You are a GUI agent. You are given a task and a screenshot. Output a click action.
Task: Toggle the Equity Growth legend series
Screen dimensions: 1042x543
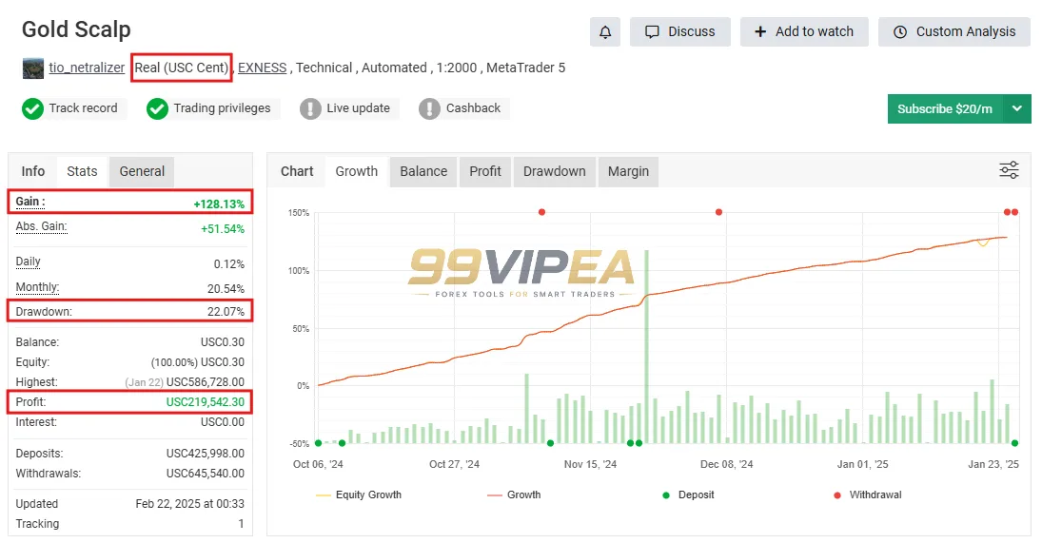[x=359, y=495]
